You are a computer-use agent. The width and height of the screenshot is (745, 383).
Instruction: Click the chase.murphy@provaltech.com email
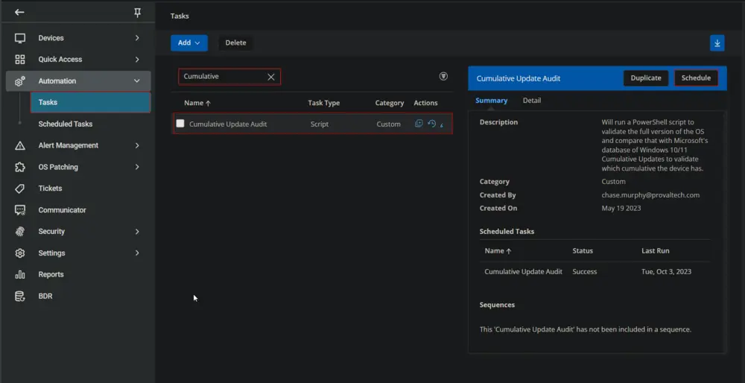[650, 194]
